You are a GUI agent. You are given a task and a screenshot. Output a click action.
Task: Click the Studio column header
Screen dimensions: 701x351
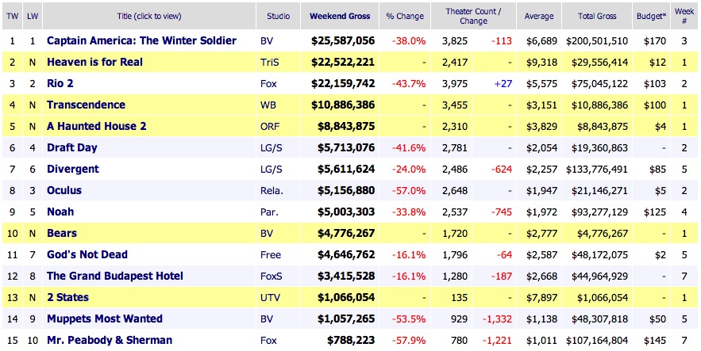[x=277, y=16]
